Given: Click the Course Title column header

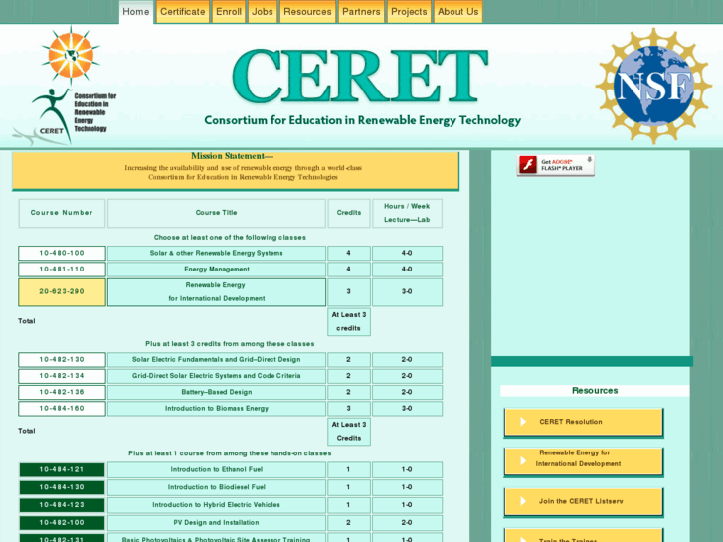Looking at the screenshot, I should tap(216, 213).
